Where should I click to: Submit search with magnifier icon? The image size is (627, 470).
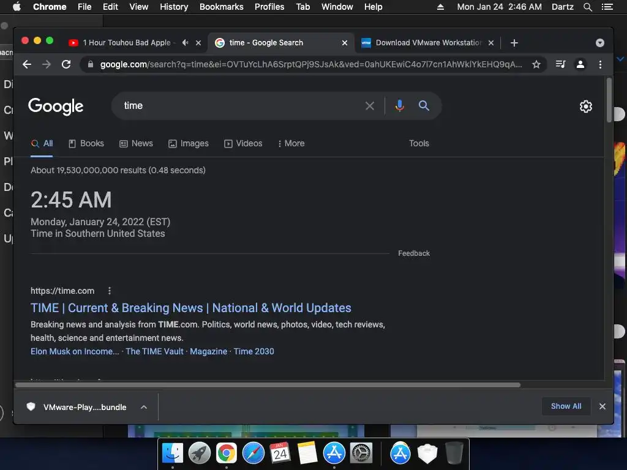coord(424,105)
